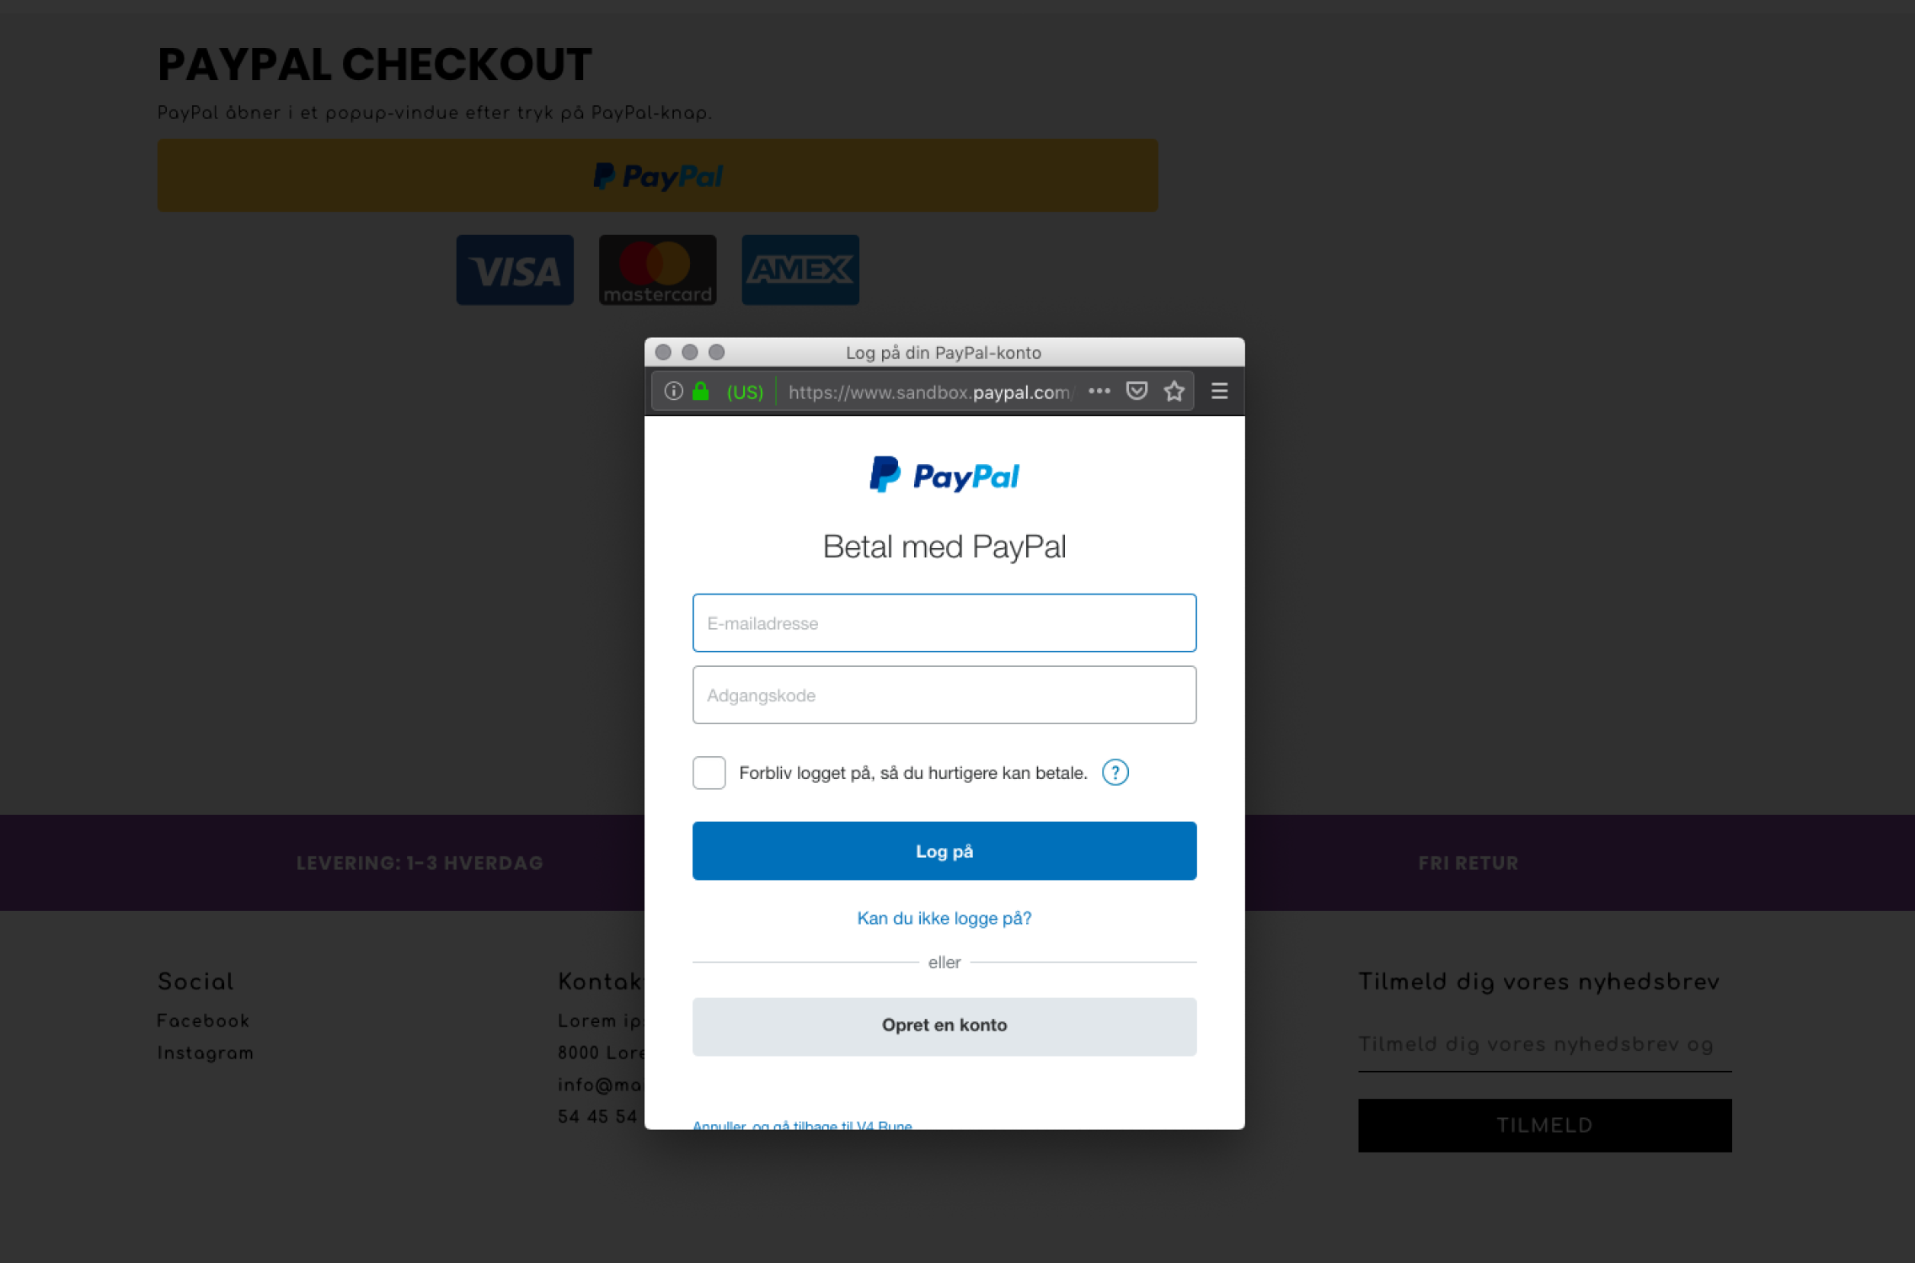
Task: Click the PayPal logo in popup
Action: tap(944, 476)
